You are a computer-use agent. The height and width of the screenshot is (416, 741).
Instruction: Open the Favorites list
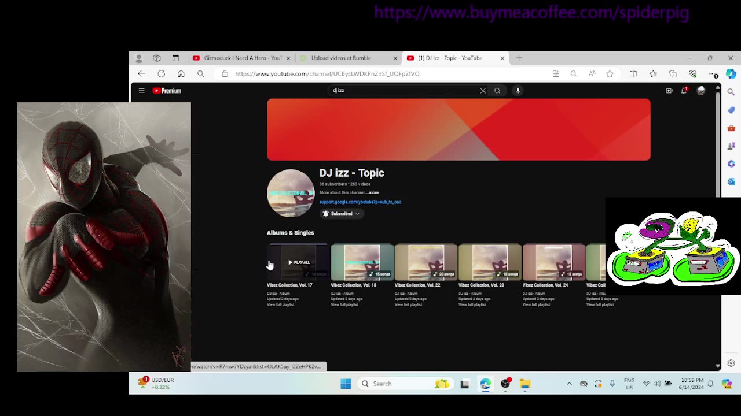click(653, 74)
